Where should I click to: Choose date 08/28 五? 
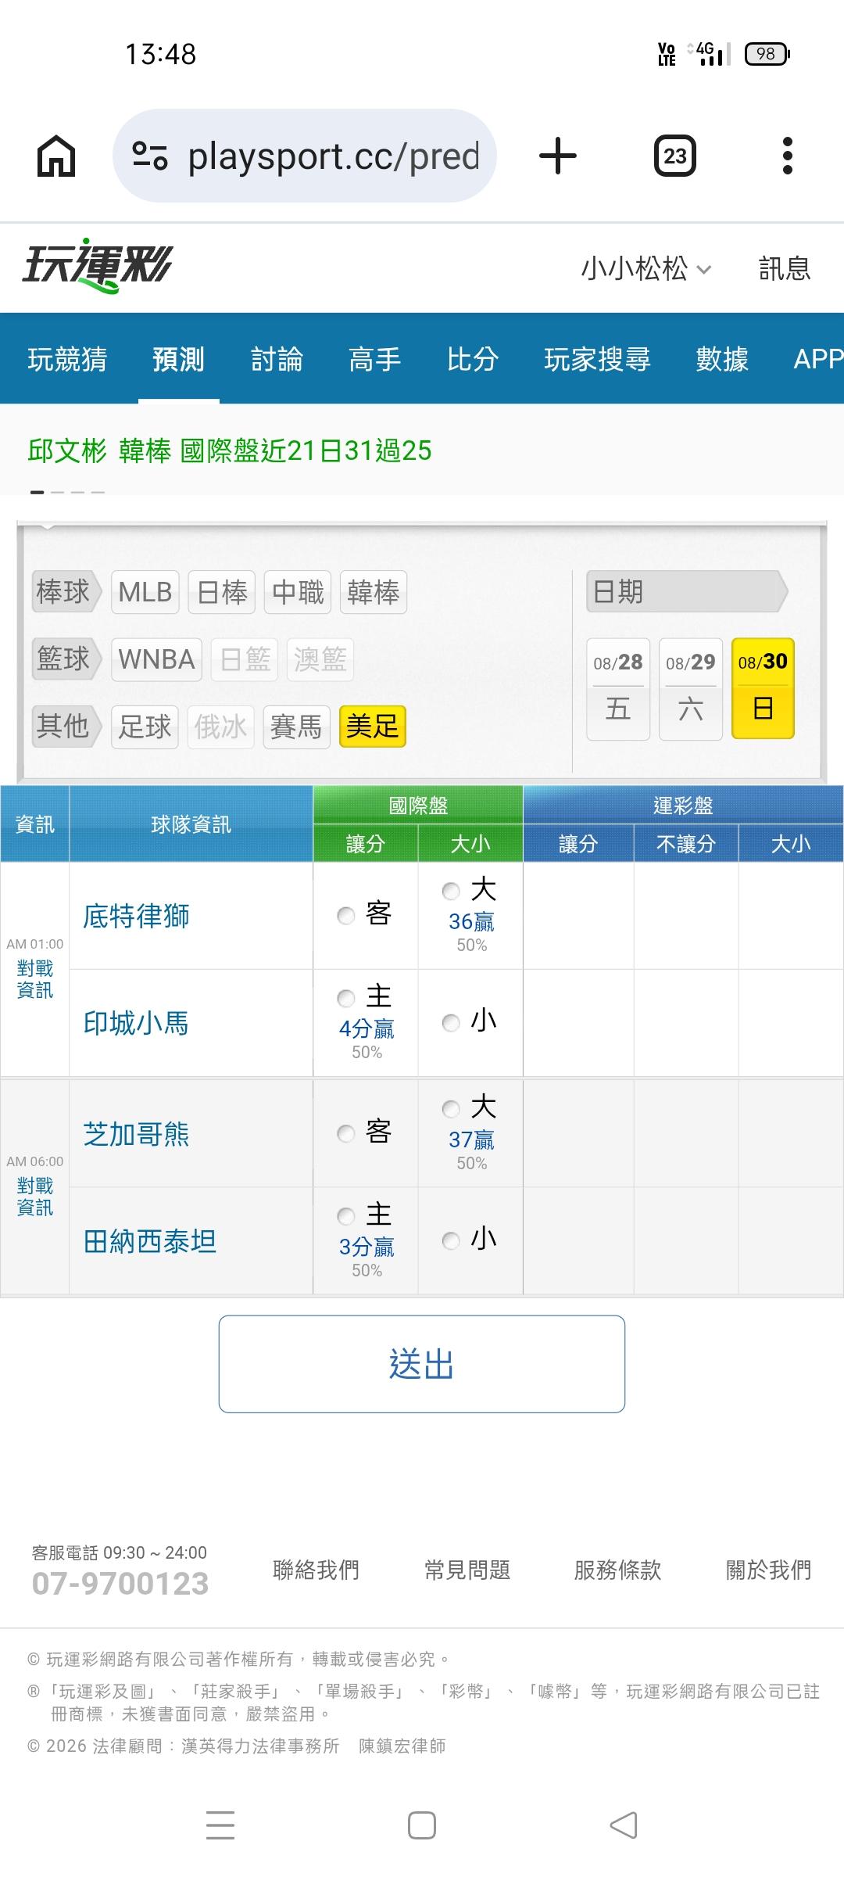(618, 689)
